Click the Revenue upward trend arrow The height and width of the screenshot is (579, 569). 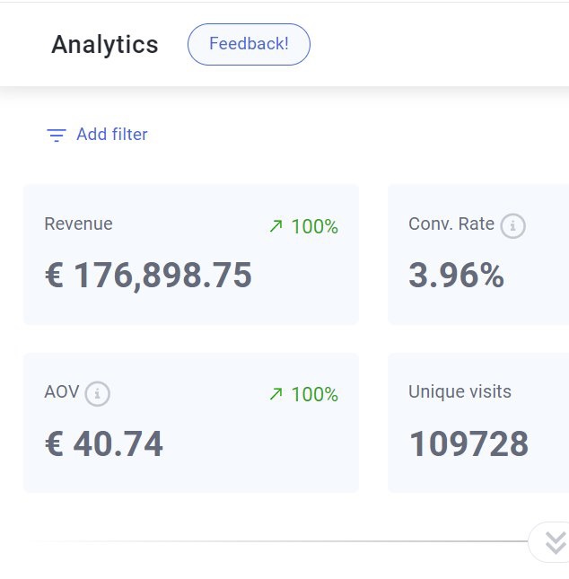click(x=276, y=226)
